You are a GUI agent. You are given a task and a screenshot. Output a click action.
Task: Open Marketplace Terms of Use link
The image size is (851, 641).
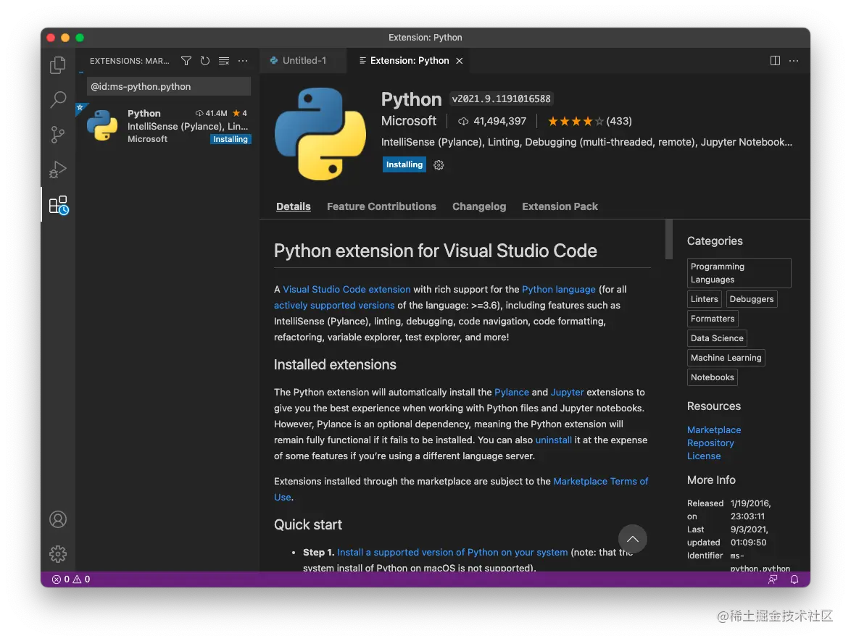[x=600, y=481]
